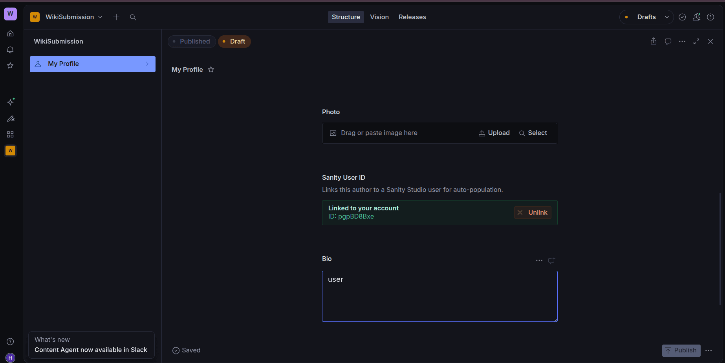Image resolution: width=725 pixels, height=363 pixels.
Task: Click the plus icon to create new document
Action: (x=116, y=17)
